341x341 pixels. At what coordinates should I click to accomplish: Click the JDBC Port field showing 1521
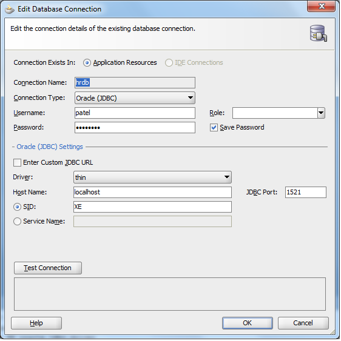tap(306, 193)
